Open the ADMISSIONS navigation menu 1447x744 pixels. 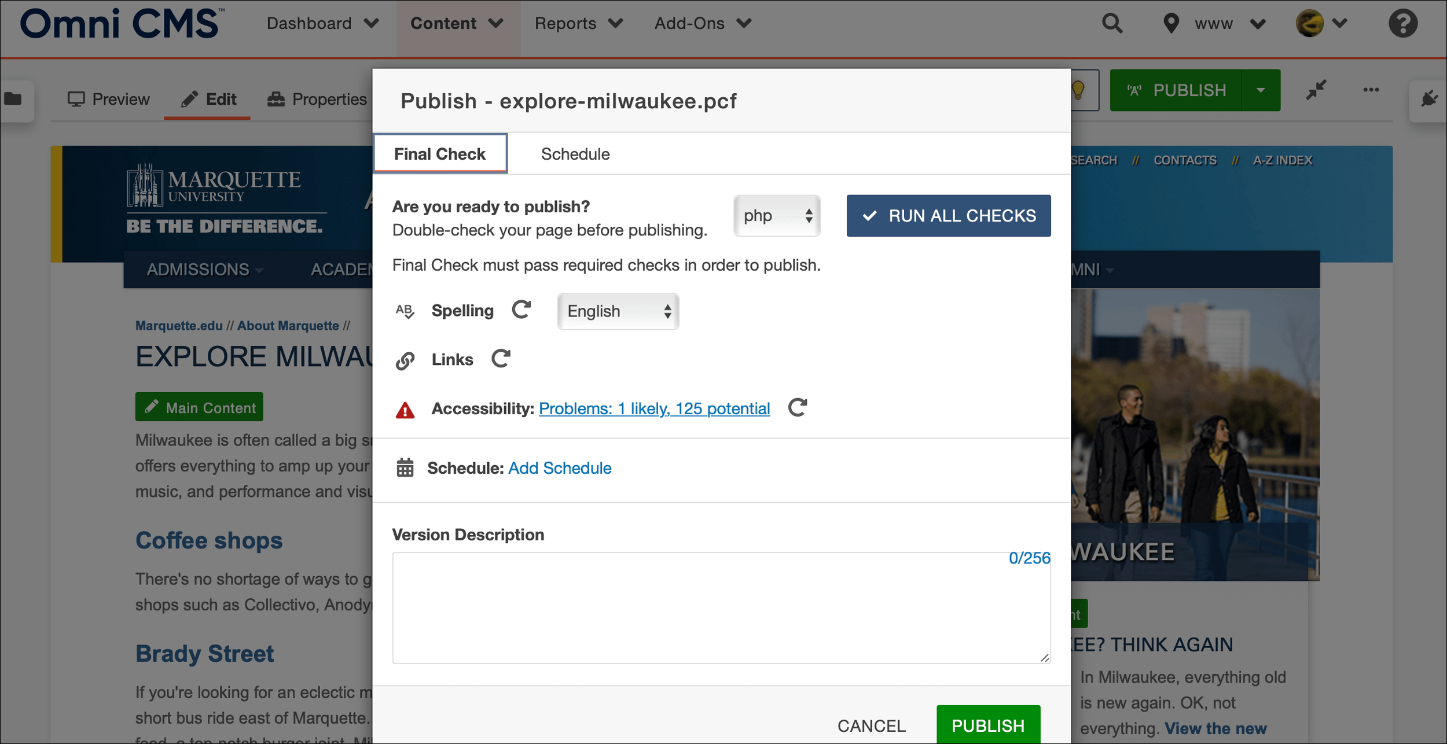[205, 270]
